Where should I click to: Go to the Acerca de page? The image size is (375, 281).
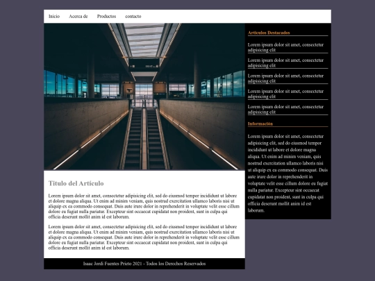point(78,17)
